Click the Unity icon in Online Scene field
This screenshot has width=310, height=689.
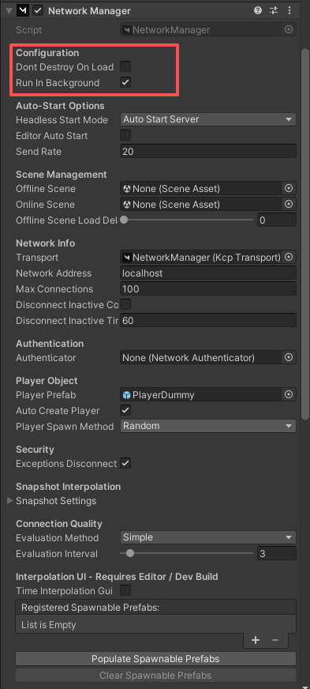127,205
